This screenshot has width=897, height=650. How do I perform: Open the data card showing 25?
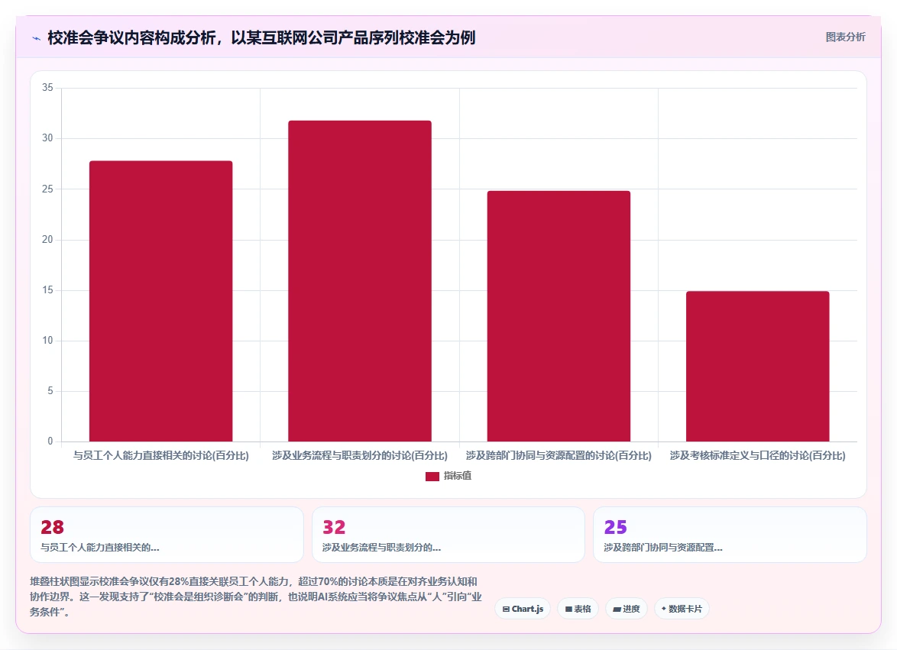pyautogui.click(x=730, y=535)
